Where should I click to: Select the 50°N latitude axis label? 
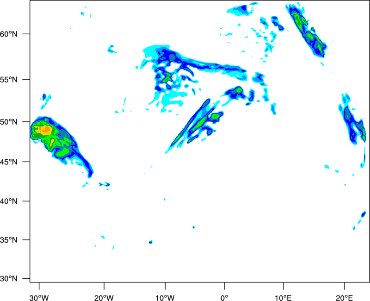[x=9, y=122]
